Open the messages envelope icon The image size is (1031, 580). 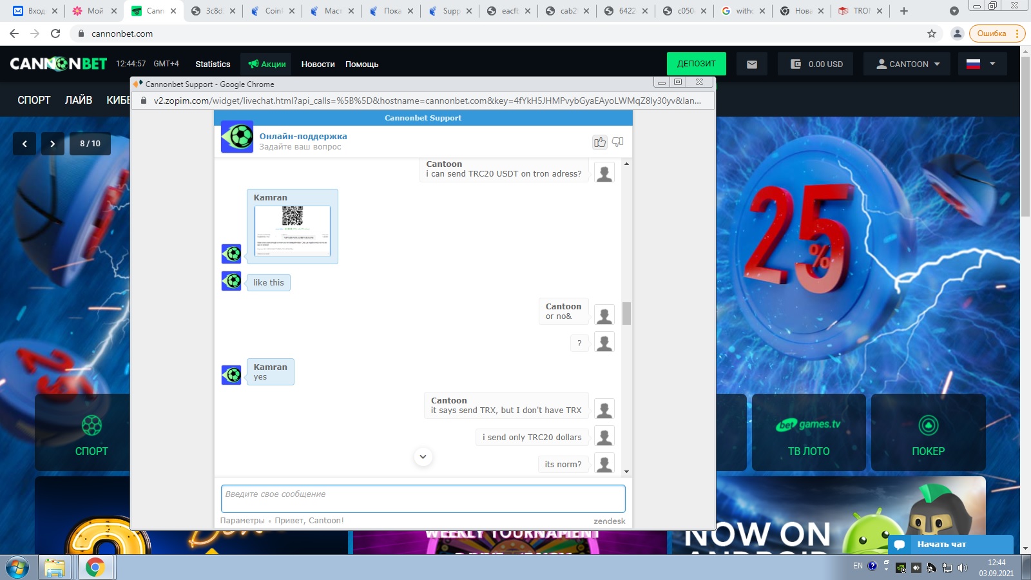coord(752,64)
